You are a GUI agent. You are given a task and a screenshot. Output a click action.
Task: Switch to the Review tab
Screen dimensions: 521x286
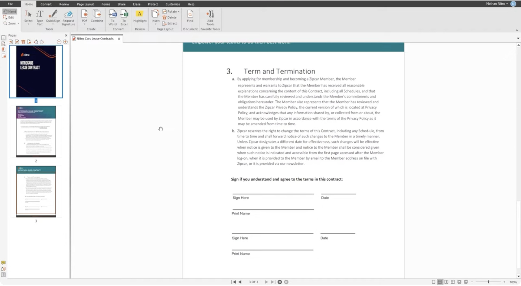(x=64, y=4)
